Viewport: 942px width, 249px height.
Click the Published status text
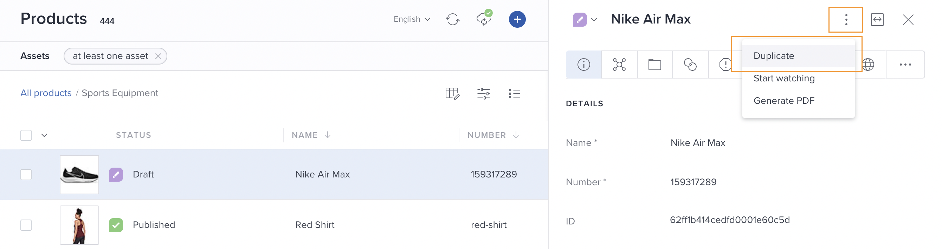pyautogui.click(x=154, y=225)
